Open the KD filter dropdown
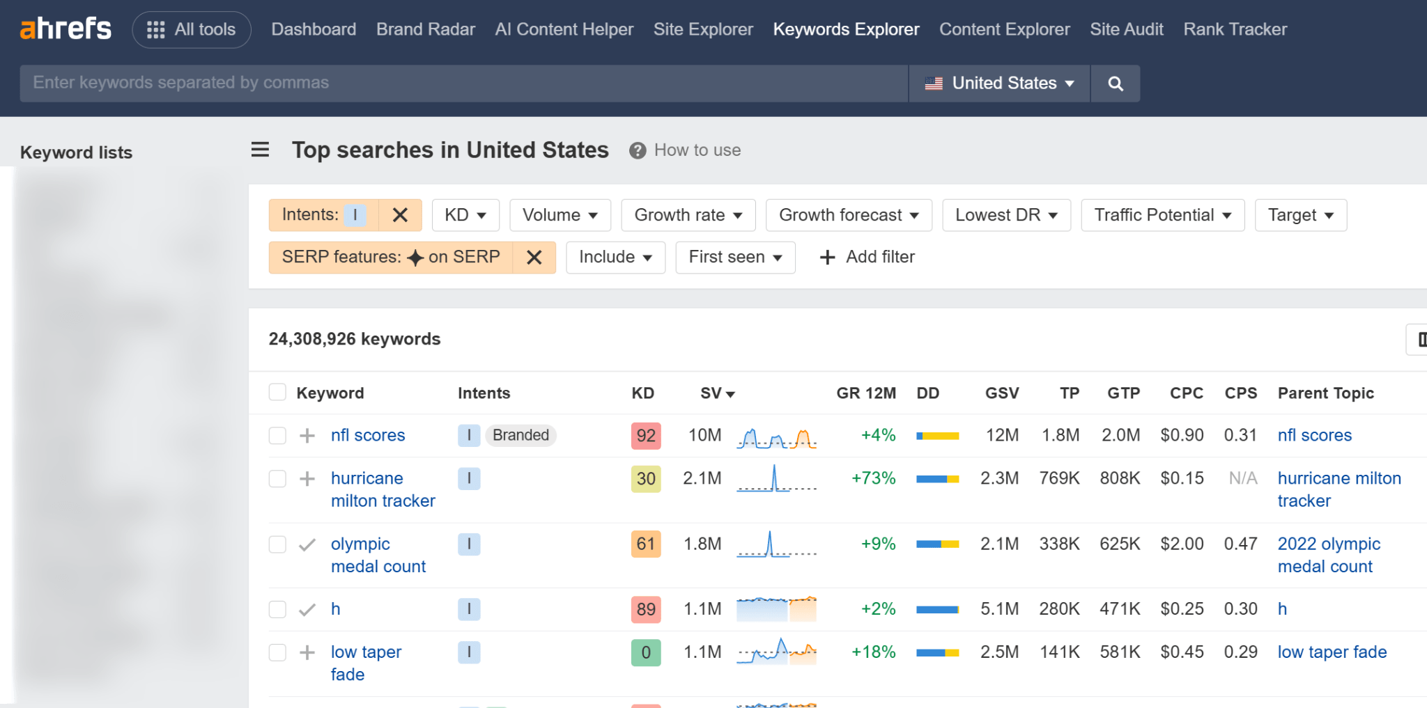1427x708 pixels. coord(465,214)
